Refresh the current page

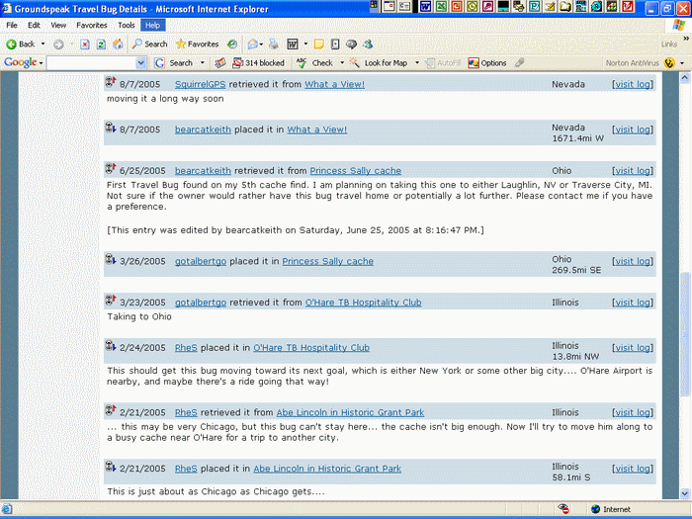tap(101, 44)
